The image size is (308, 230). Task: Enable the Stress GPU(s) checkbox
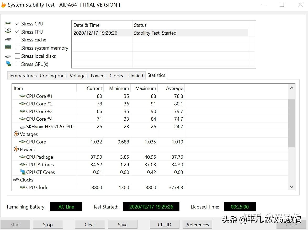coord(17,64)
